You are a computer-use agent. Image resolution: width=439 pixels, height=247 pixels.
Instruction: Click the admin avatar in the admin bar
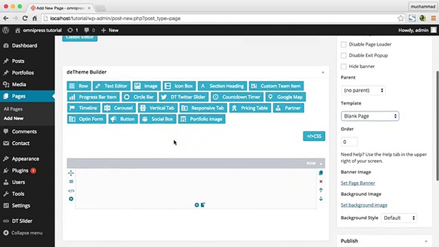tap(434, 30)
